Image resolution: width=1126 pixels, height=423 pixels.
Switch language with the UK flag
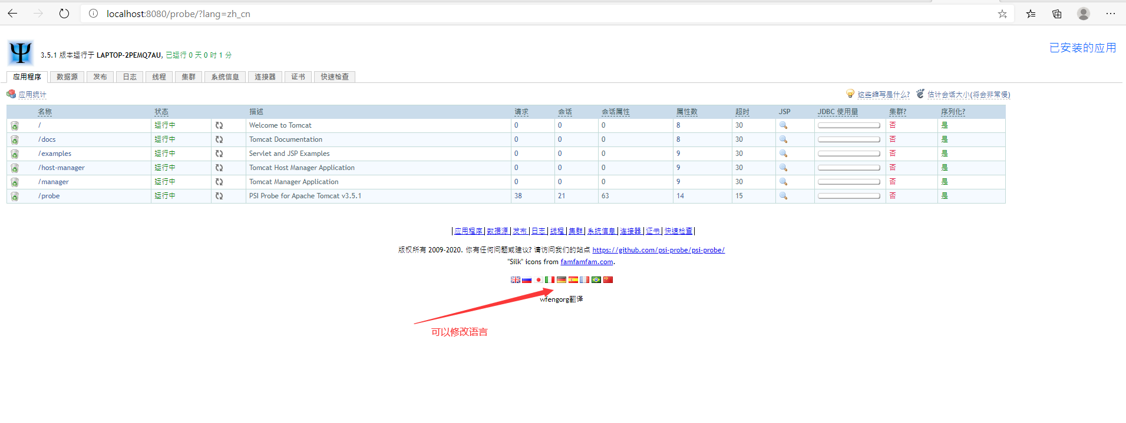pos(516,279)
